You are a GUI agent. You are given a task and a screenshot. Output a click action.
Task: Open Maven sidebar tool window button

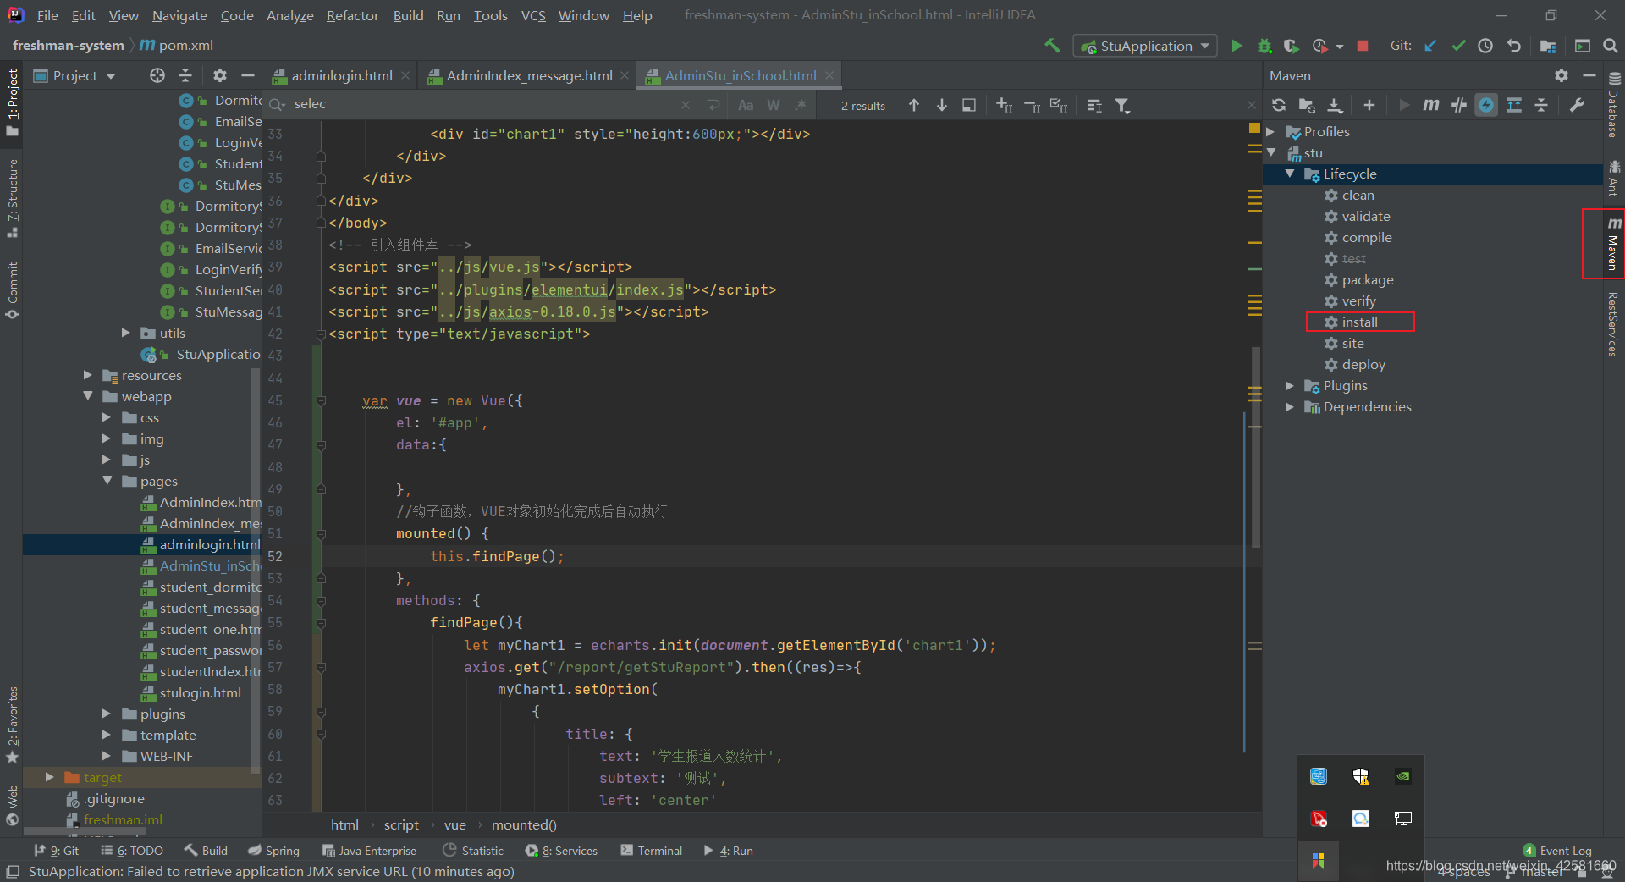click(x=1613, y=244)
